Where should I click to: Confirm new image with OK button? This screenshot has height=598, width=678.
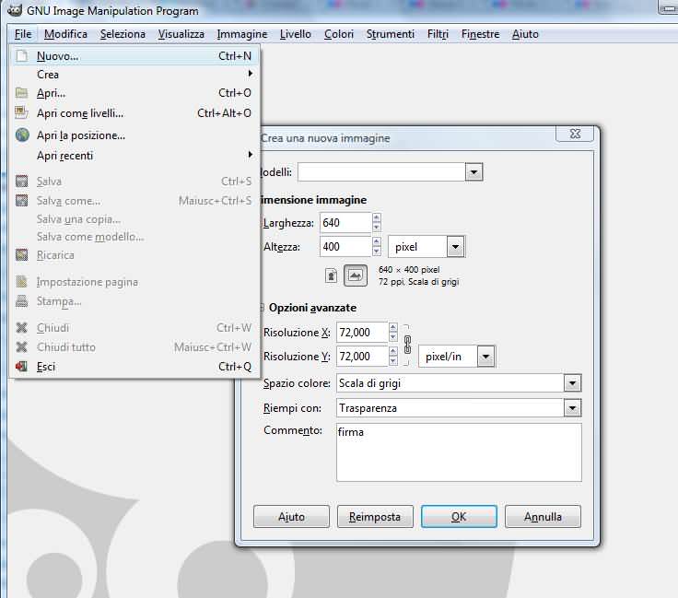(459, 517)
